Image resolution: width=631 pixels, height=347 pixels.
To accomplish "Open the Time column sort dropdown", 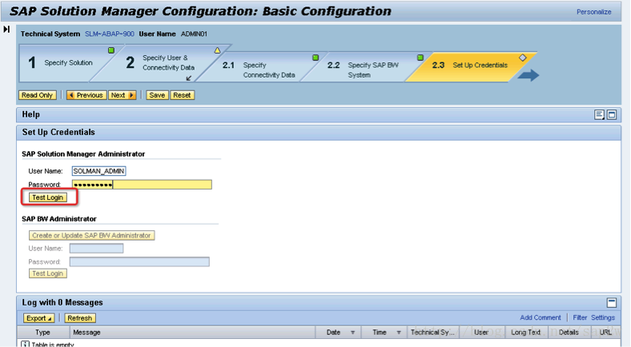I will pos(399,333).
